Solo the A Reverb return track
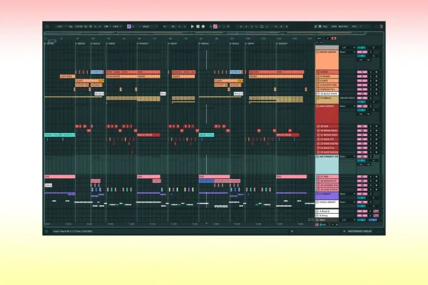The width and height of the screenshot is (428, 285). click(x=371, y=212)
